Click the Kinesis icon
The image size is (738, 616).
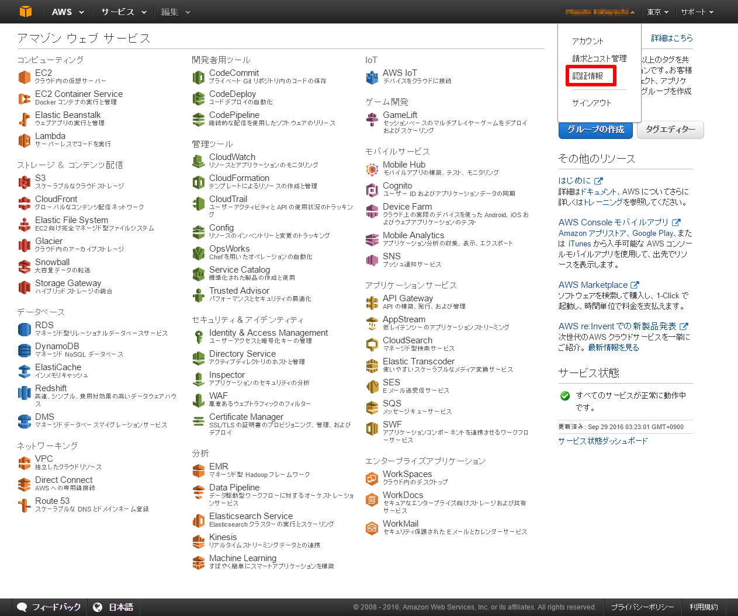pos(198,541)
